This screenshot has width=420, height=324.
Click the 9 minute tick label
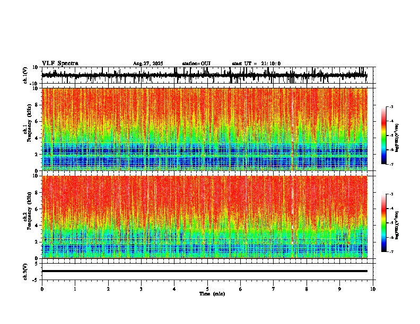(x=339, y=289)
